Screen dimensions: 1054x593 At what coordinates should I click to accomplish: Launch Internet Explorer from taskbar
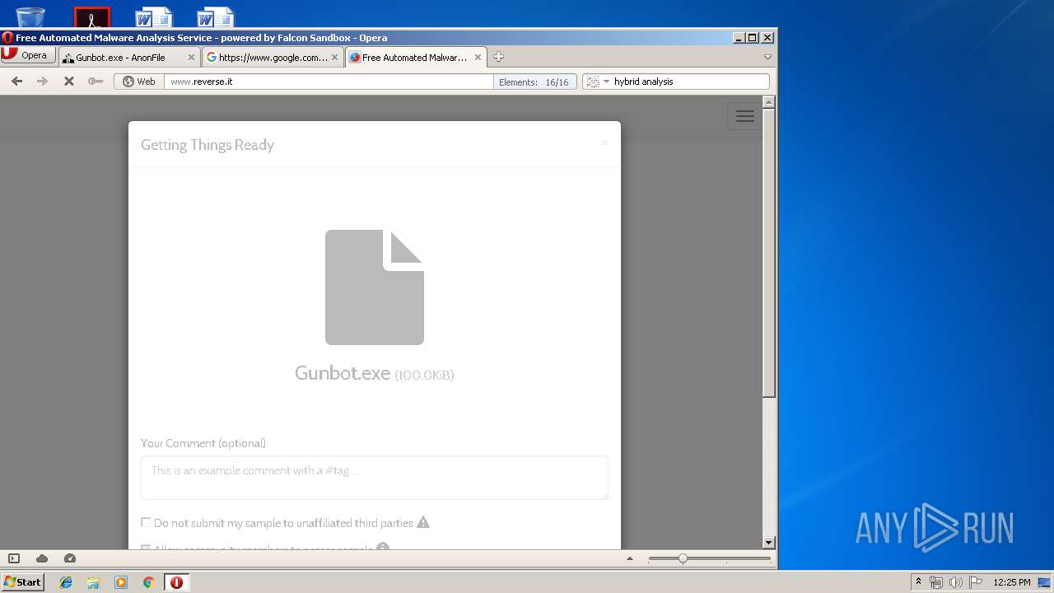point(66,582)
